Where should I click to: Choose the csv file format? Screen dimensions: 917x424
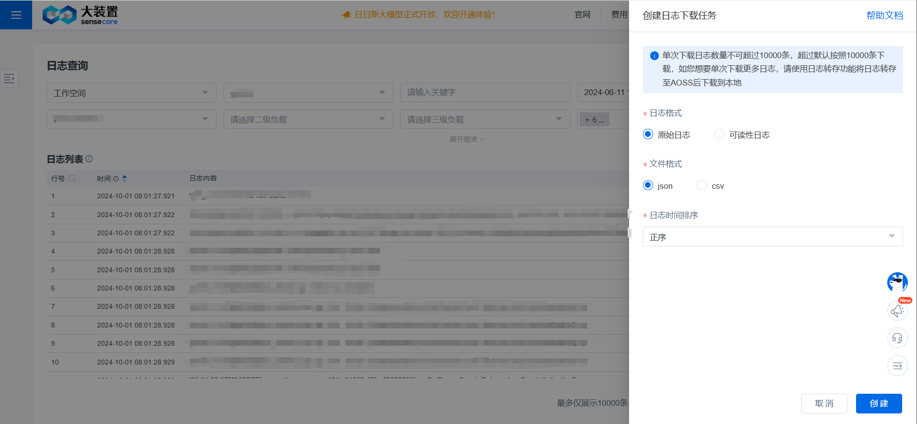[x=702, y=185]
